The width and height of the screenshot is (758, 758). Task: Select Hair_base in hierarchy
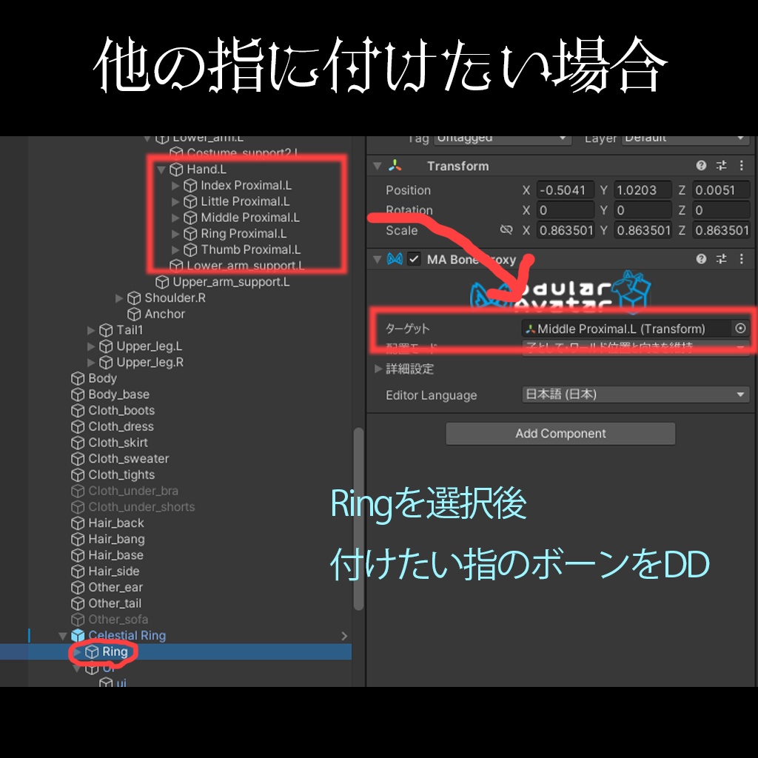(115, 555)
